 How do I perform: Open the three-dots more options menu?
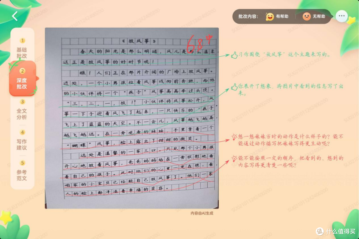pyautogui.click(x=341, y=16)
